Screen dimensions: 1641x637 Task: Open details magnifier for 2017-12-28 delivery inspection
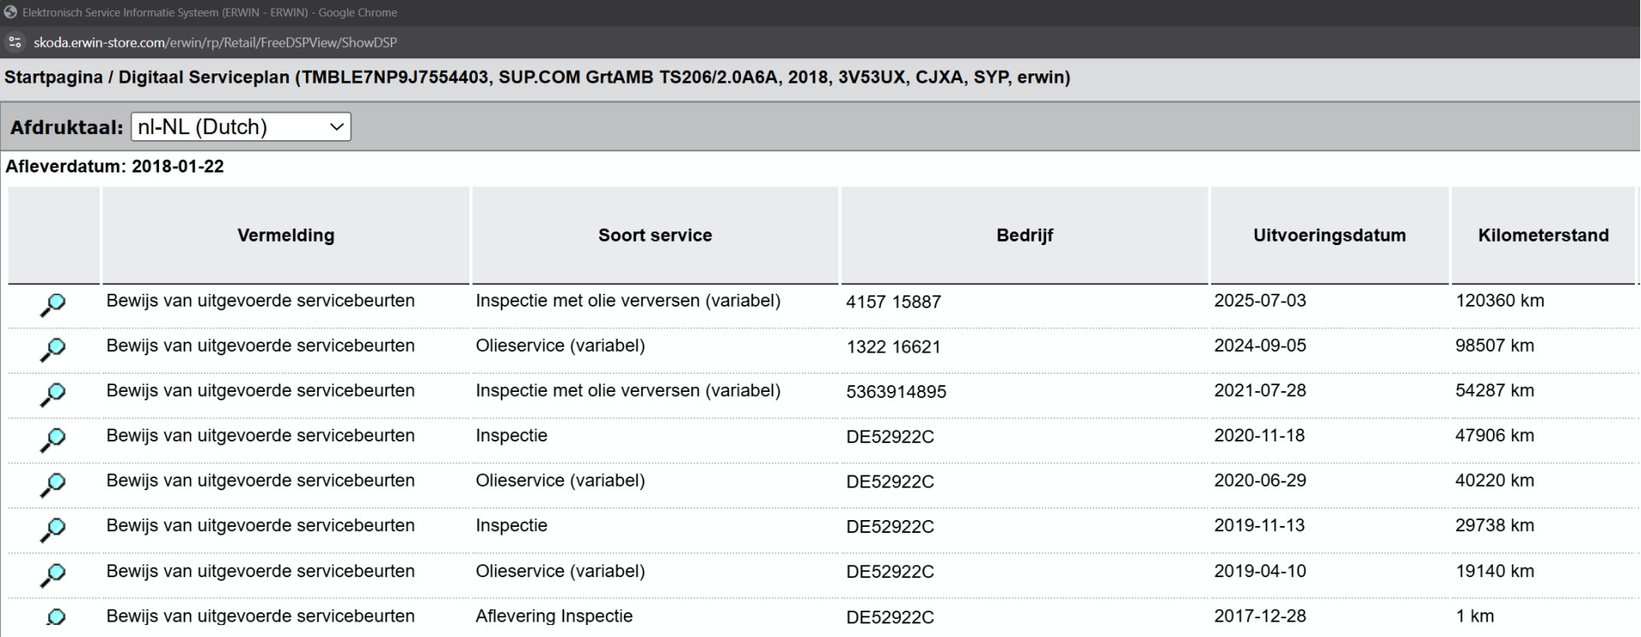tap(55, 617)
